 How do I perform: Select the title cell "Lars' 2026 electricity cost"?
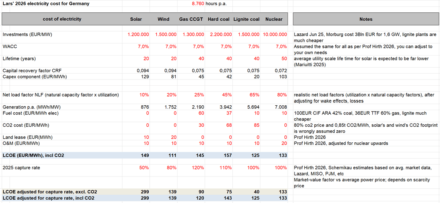(46, 4)
